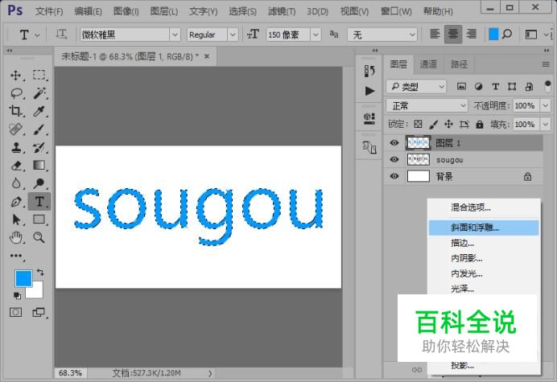
Task: Select the Move tool
Action: coord(15,76)
